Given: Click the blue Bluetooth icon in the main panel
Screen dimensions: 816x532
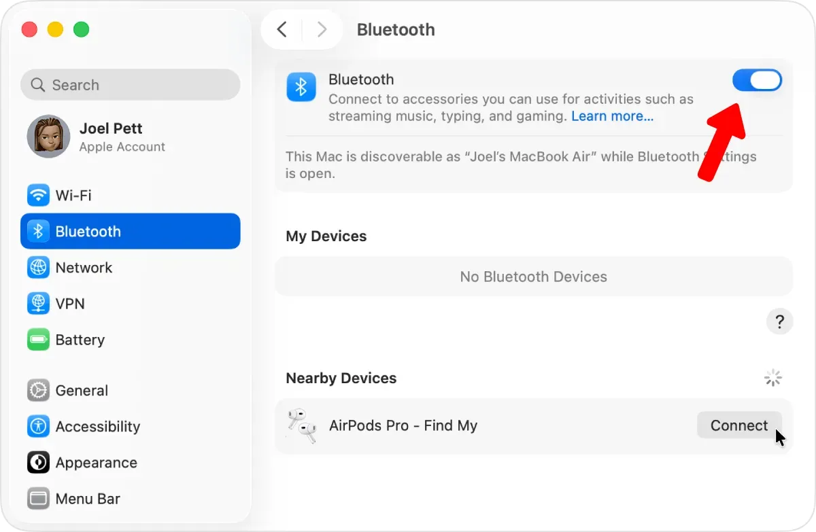Looking at the screenshot, I should 301,87.
